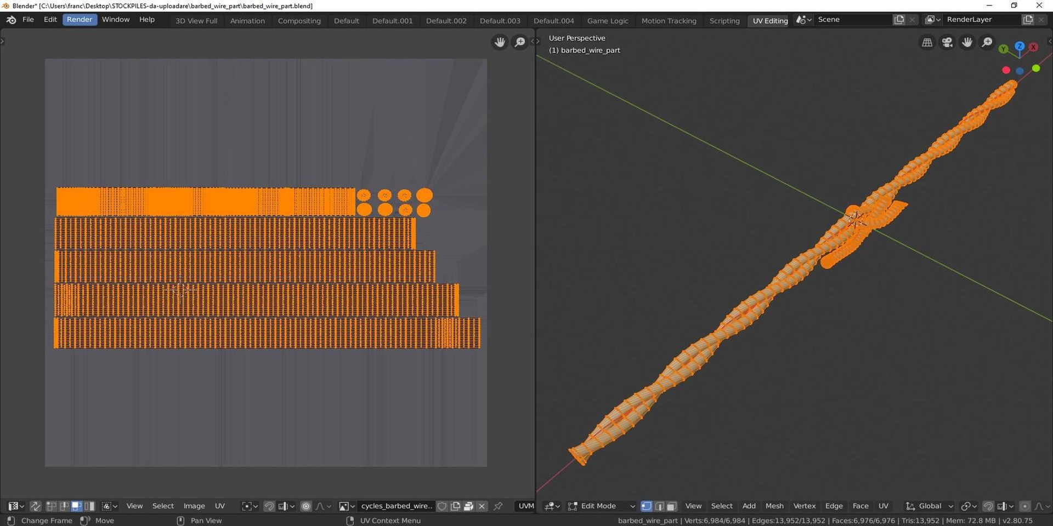Click the Scene name field
The width and height of the screenshot is (1053, 526).
click(852, 20)
